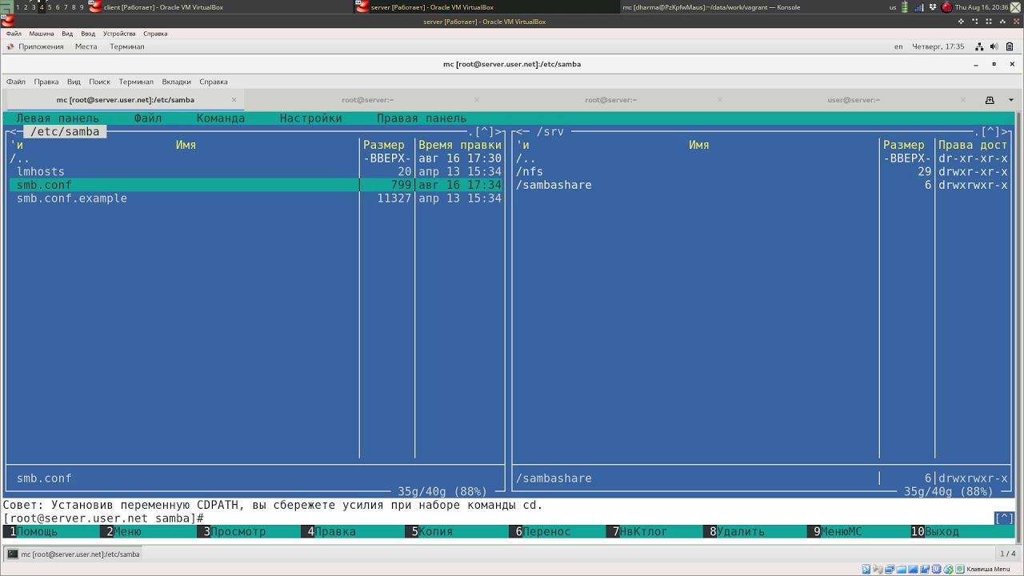Open GNOME Места menu
This screenshot has height=576, width=1024.
pos(86,46)
